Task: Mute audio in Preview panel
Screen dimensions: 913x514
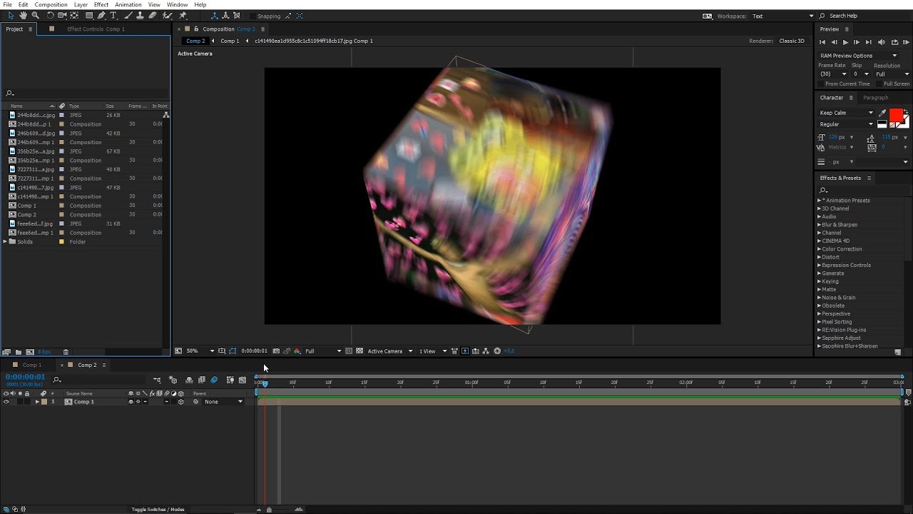Action: 882,42
